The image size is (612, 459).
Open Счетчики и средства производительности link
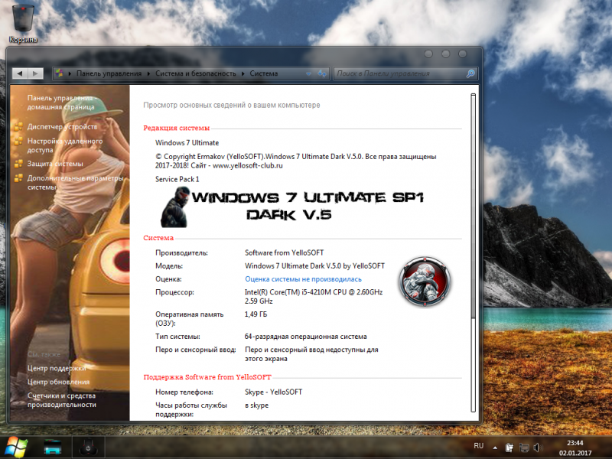coord(62,400)
